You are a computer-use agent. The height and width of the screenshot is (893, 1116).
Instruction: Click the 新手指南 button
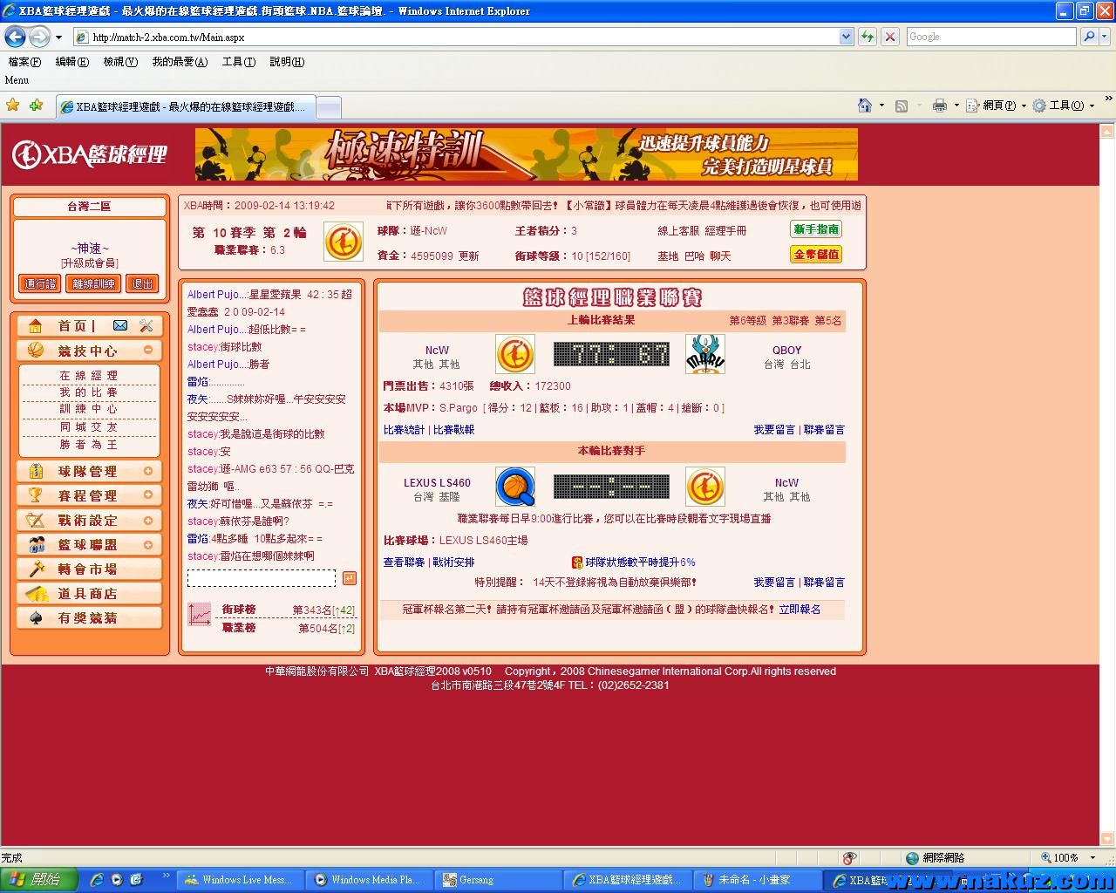pos(817,229)
